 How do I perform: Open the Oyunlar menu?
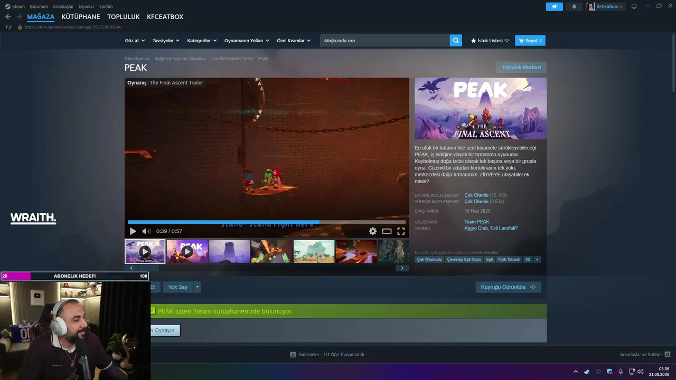[87, 6]
